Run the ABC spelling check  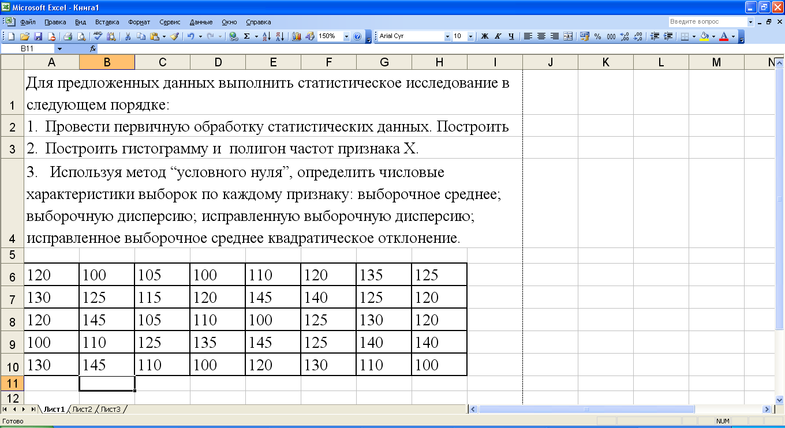pyautogui.click(x=98, y=36)
